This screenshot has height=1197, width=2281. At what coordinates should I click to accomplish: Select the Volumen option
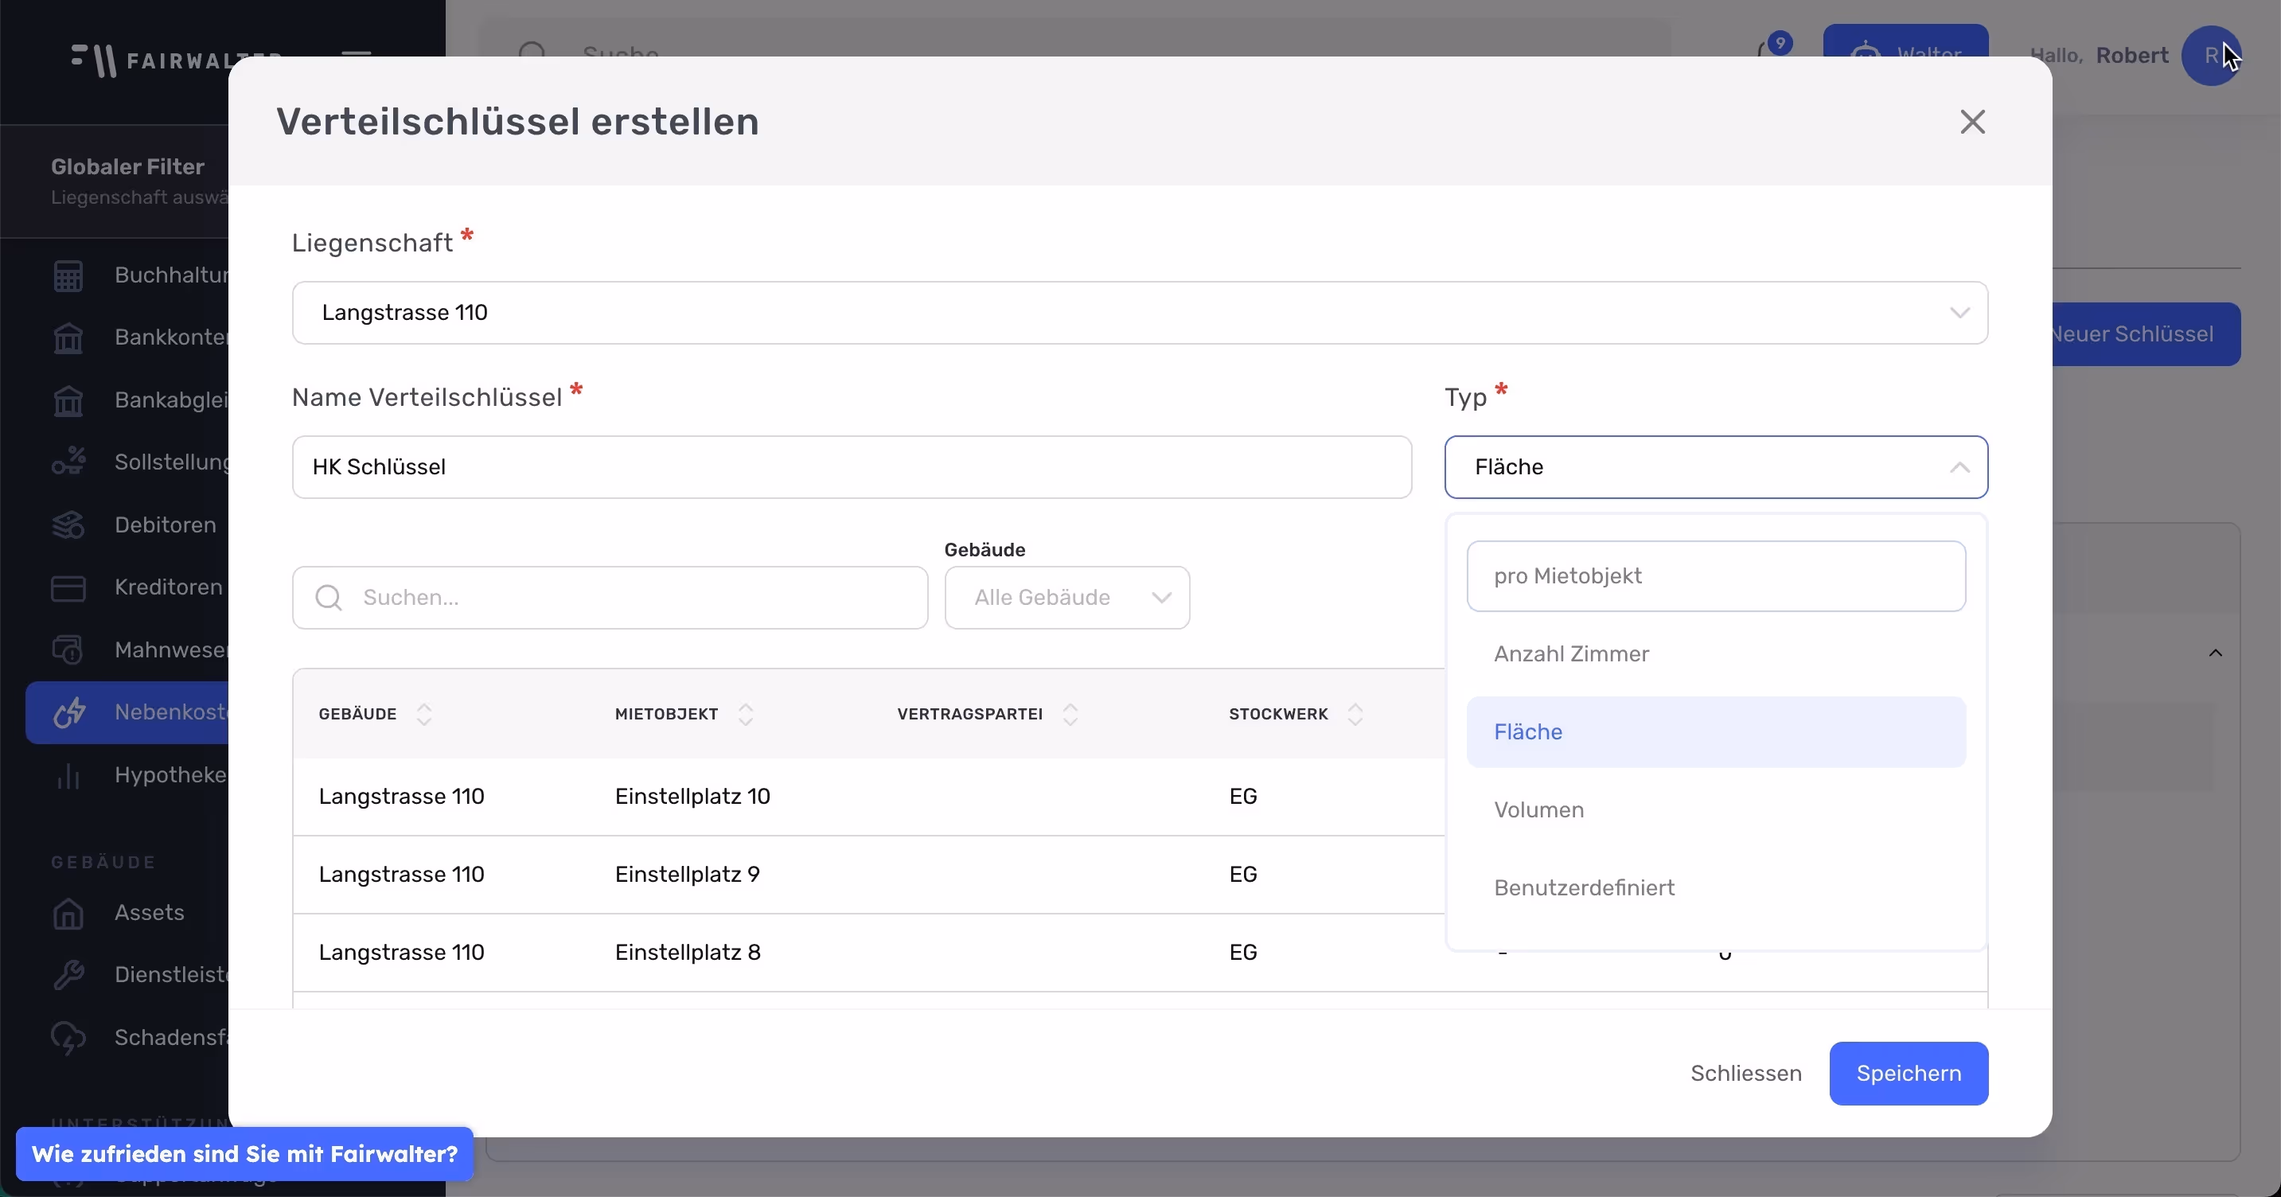(x=1538, y=810)
